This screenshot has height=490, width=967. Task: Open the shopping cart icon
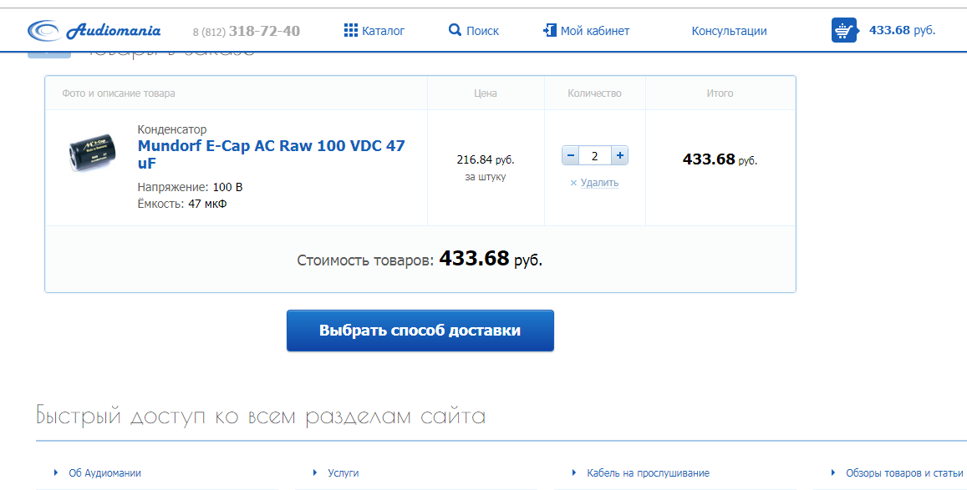pyautogui.click(x=844, y=30)
